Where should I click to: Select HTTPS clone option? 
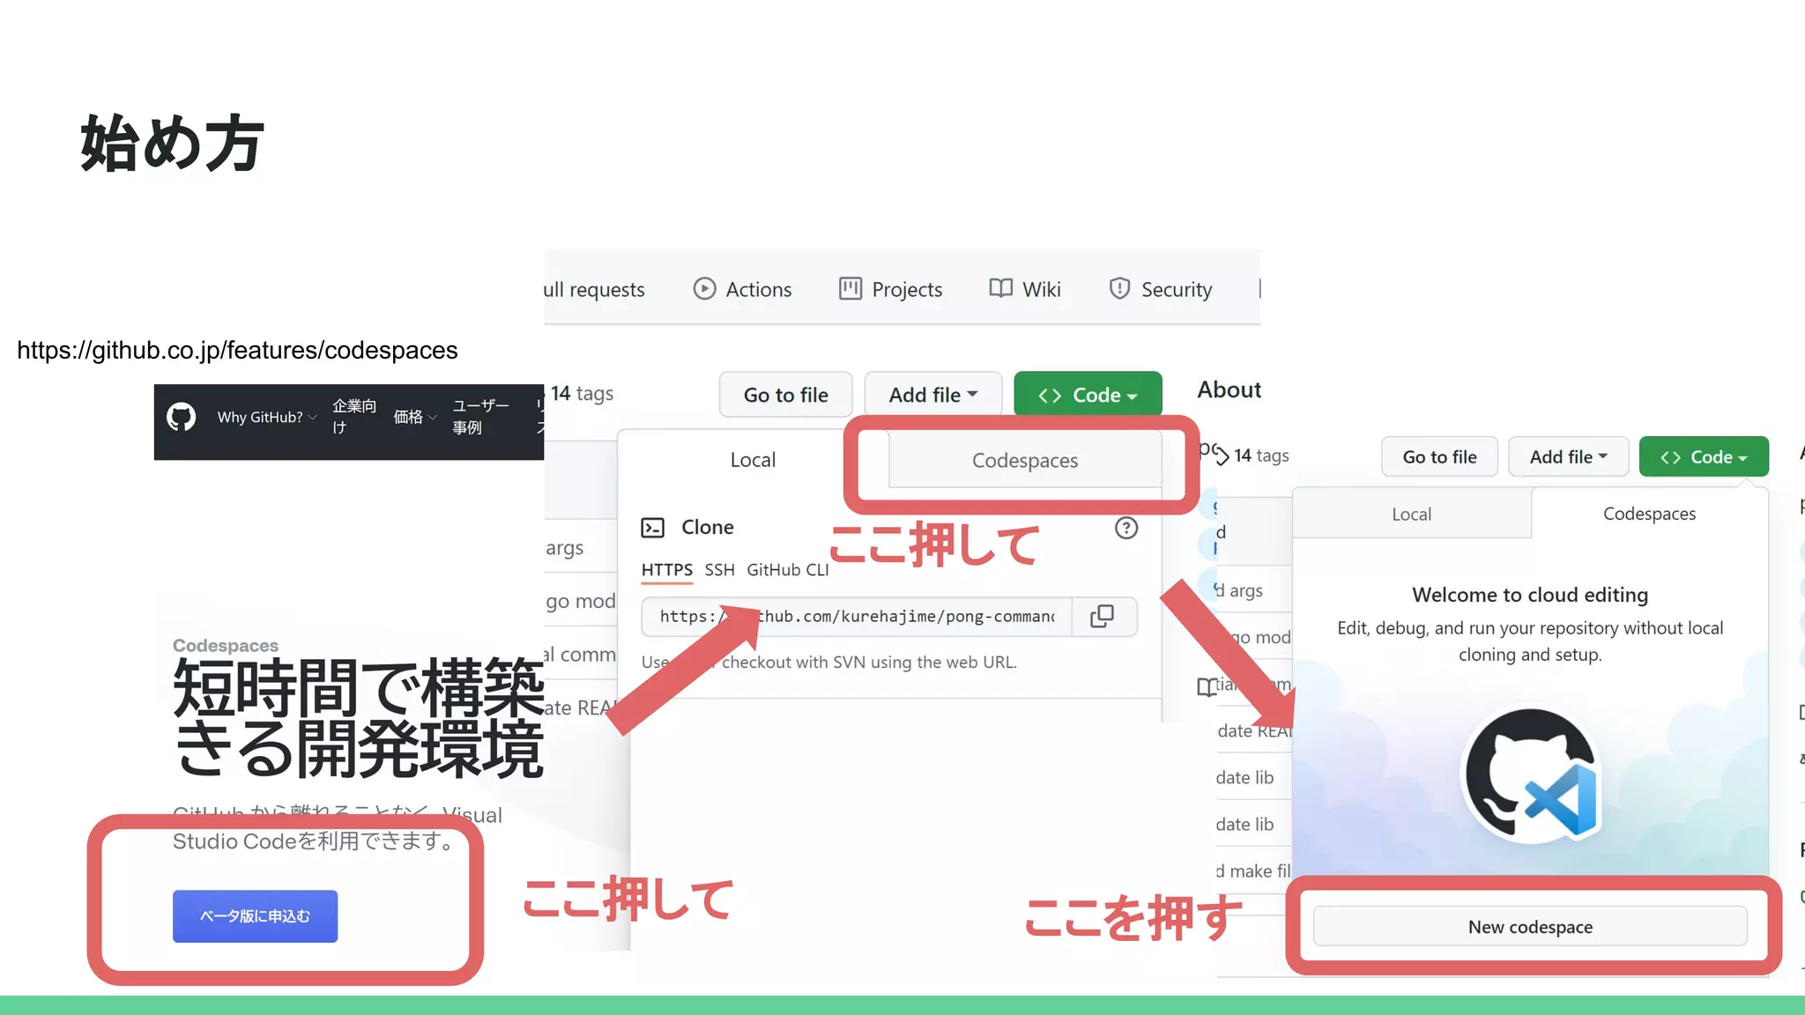[667, 570]
